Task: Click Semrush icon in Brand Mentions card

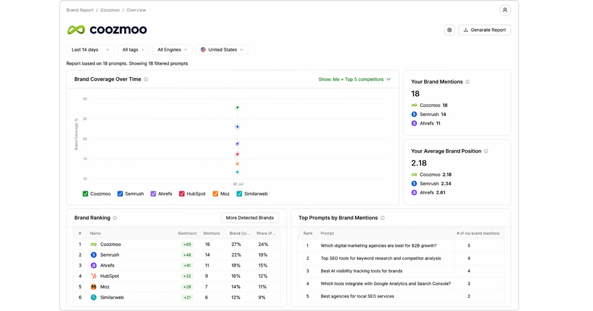Action: [x=414, y=114]
